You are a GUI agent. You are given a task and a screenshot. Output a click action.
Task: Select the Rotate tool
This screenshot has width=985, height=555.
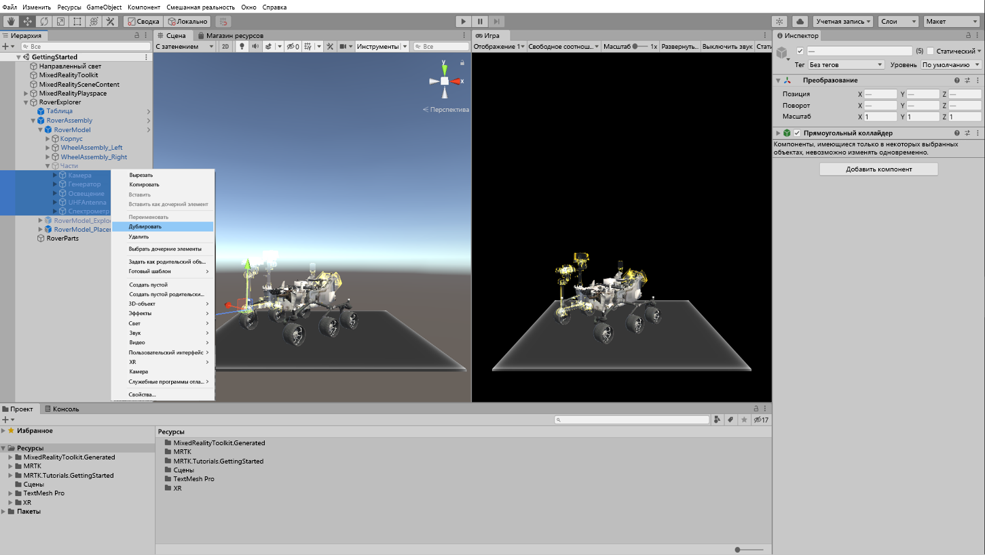tap(44, 22)
